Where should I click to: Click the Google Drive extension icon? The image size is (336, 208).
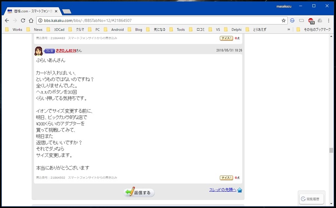click(320, 21)
